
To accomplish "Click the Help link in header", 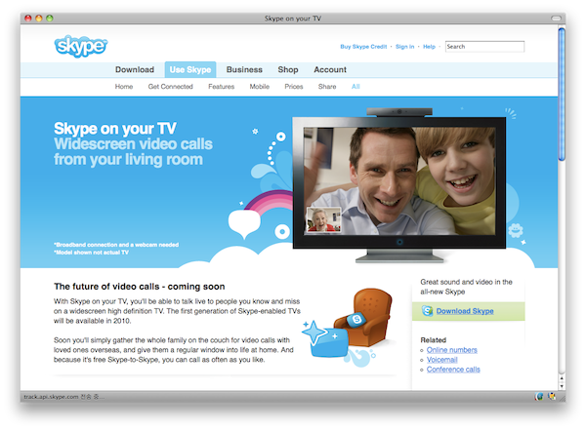I will coord(429,47).
